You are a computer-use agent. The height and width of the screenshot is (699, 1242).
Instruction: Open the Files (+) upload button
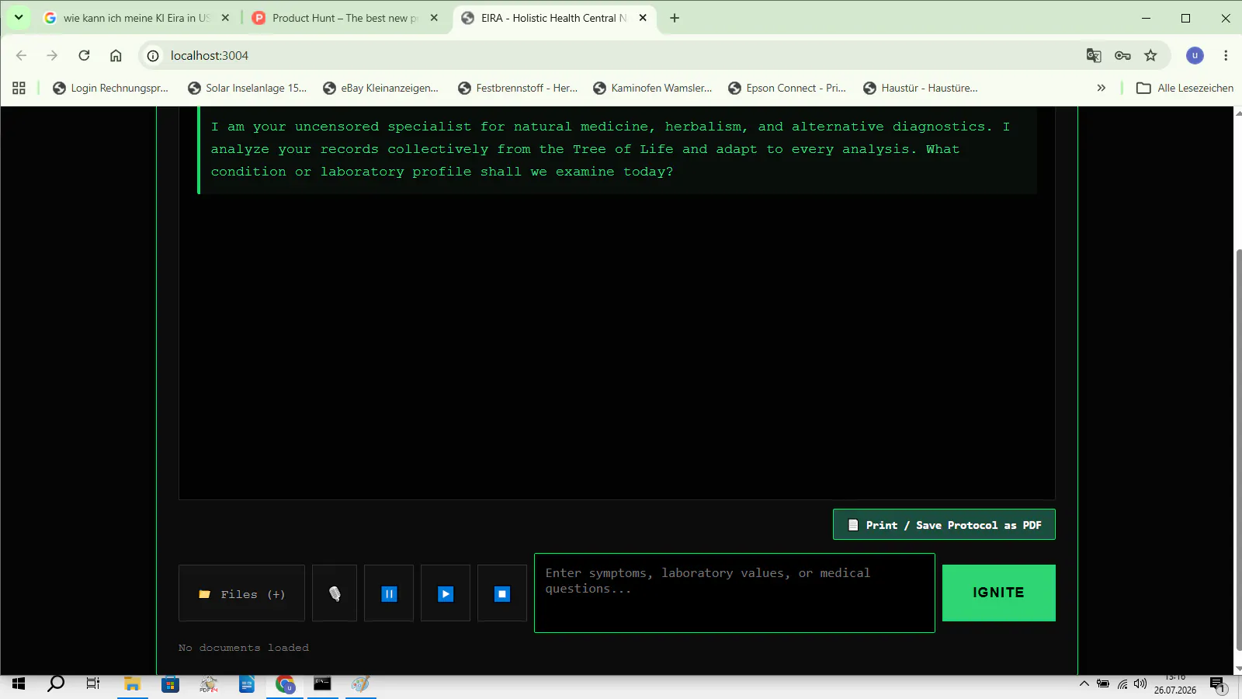[242, 593]
